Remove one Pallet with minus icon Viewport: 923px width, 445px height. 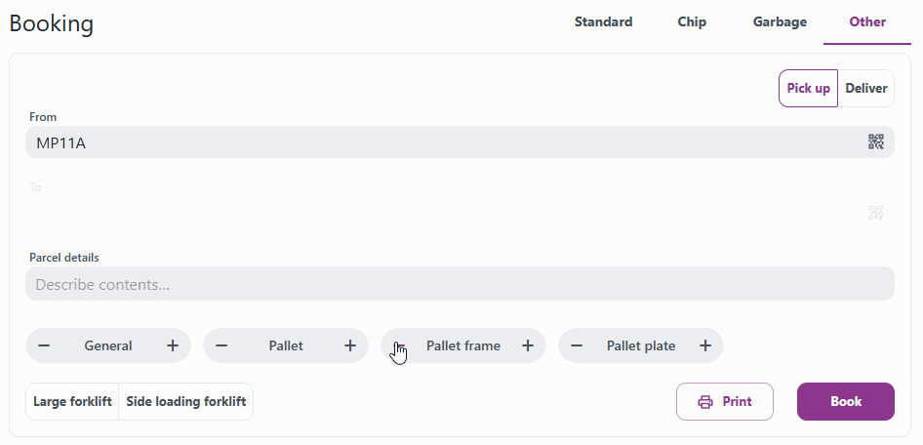pyautogui.click(x=221, y=345)
